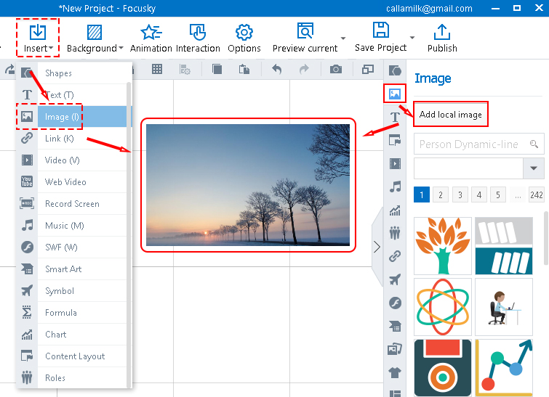Open t-shirt icon in right sidebar

[x=395, y=372]
